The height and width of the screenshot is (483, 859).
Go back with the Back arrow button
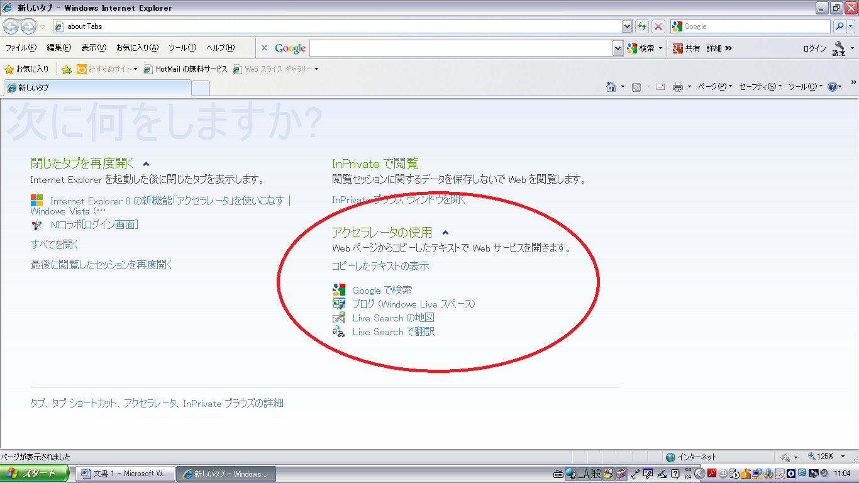pyautogui.click(x=11, y=26)
